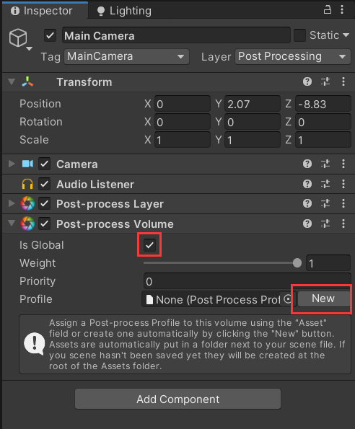
Task: Click Post-process Layer help icon
Action: pyautogui.click(x=307, y=203)
